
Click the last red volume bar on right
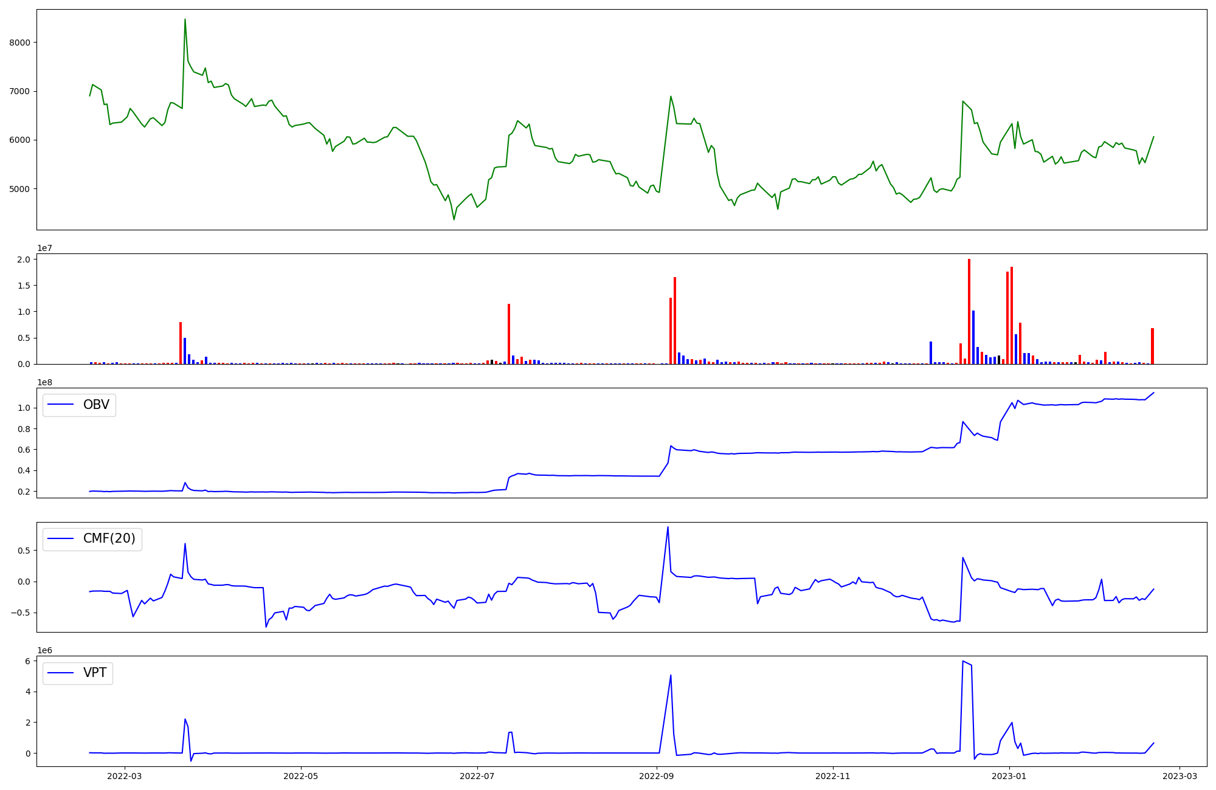pos(1152,346)
